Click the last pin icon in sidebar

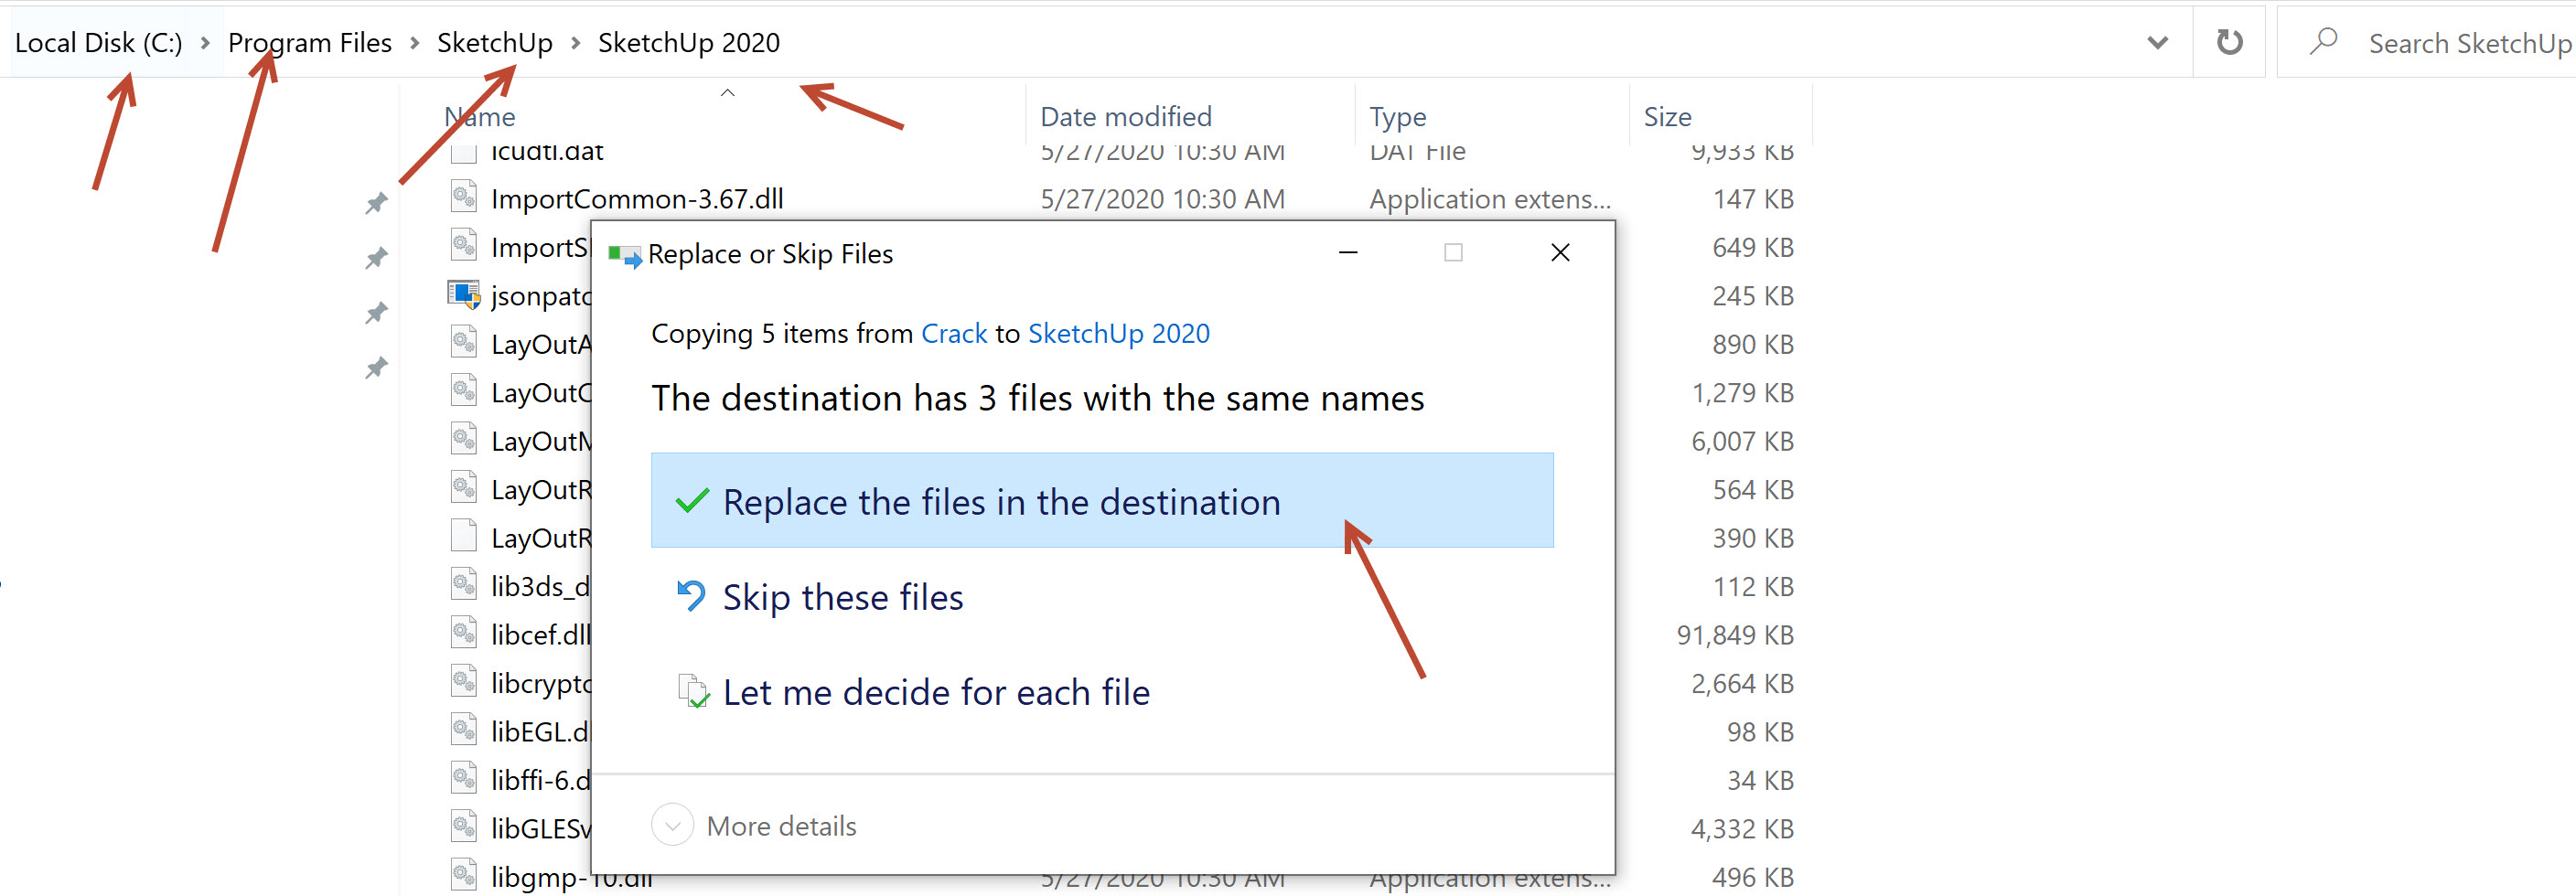pos(376,368)
